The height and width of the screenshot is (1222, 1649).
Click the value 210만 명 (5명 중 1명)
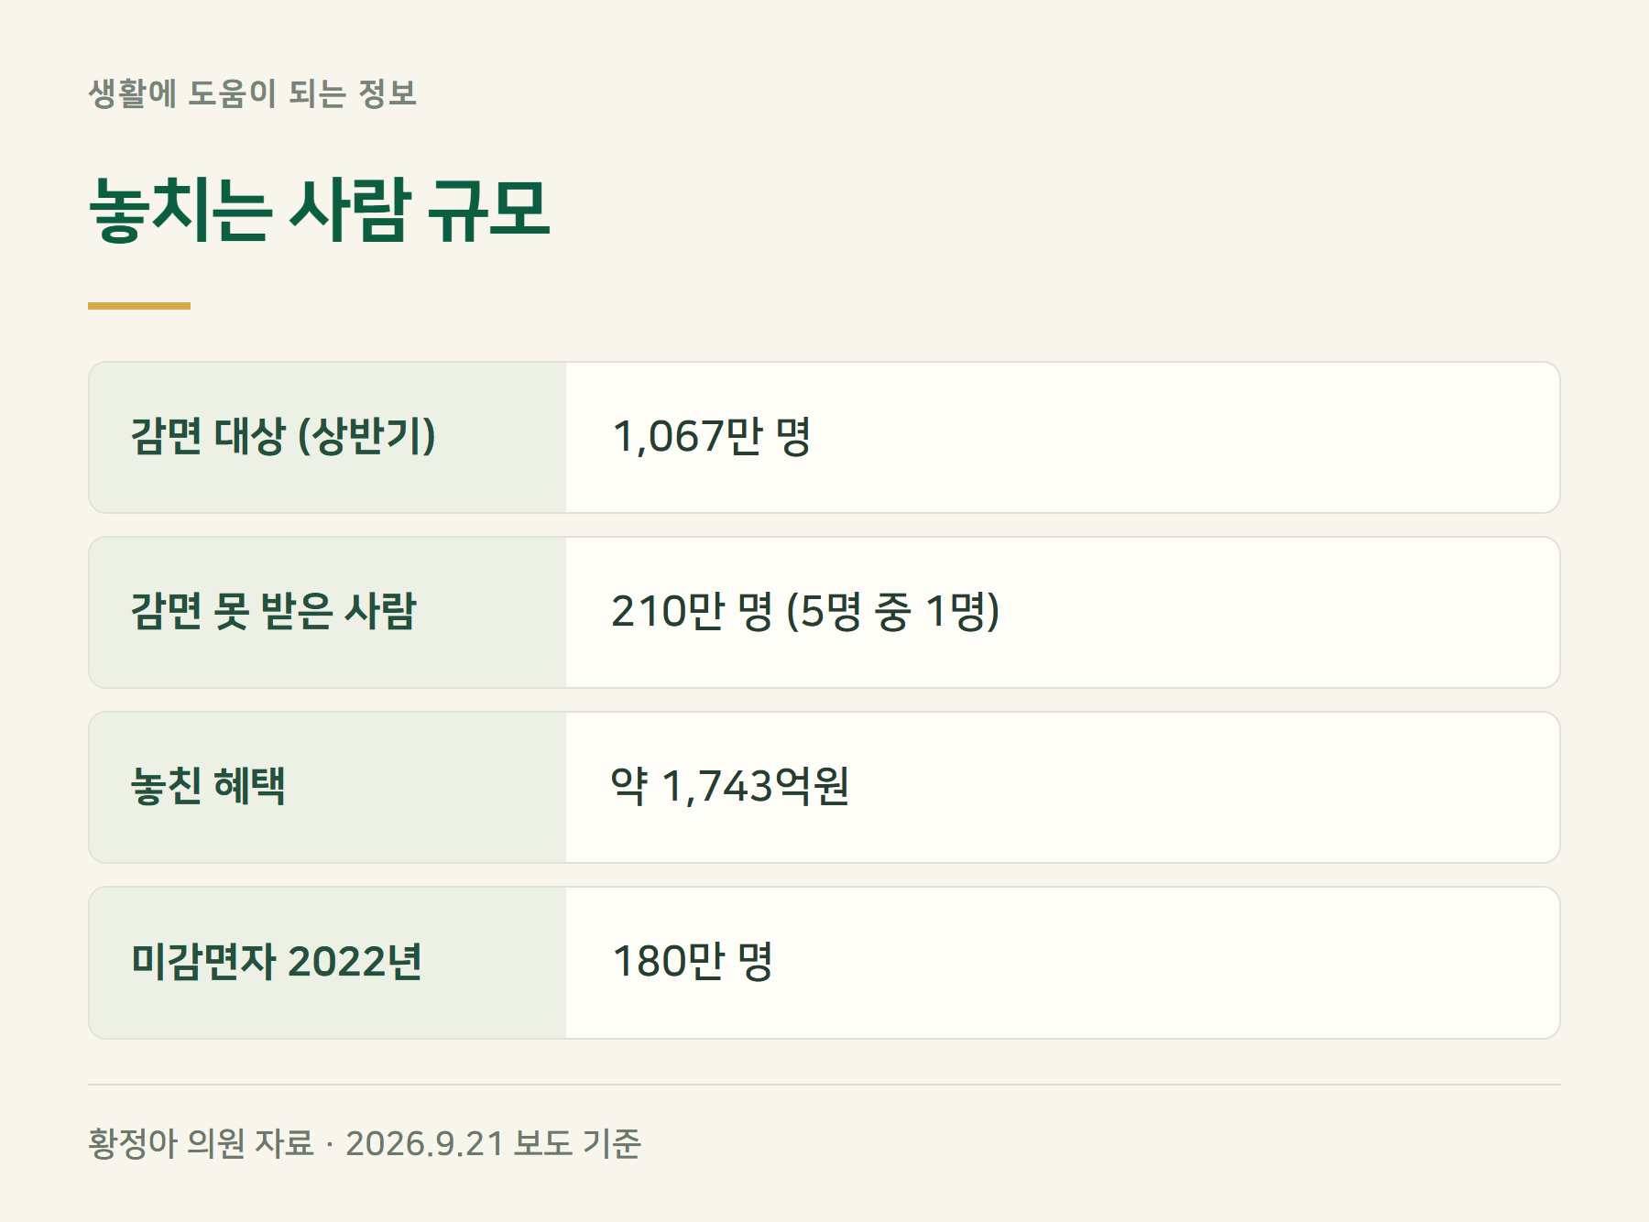(x=805, y=612)
